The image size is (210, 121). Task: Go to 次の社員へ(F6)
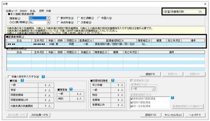[40, 115]
